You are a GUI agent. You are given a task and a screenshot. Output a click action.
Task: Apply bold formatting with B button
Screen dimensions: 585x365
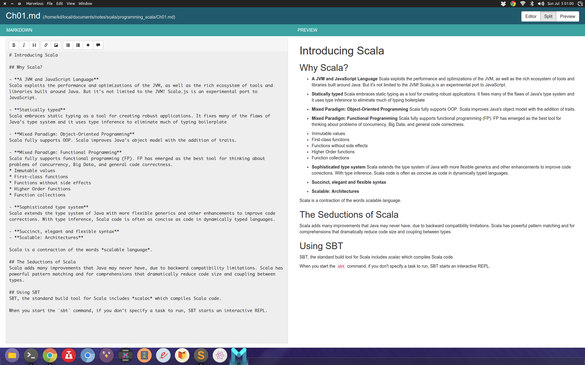[14, 45]
